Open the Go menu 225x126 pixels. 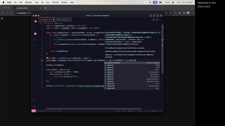tap(42, 2)
